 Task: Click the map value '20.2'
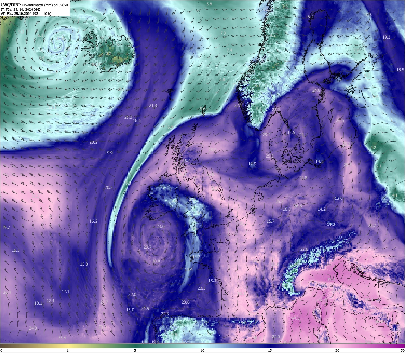coord(93,142)
